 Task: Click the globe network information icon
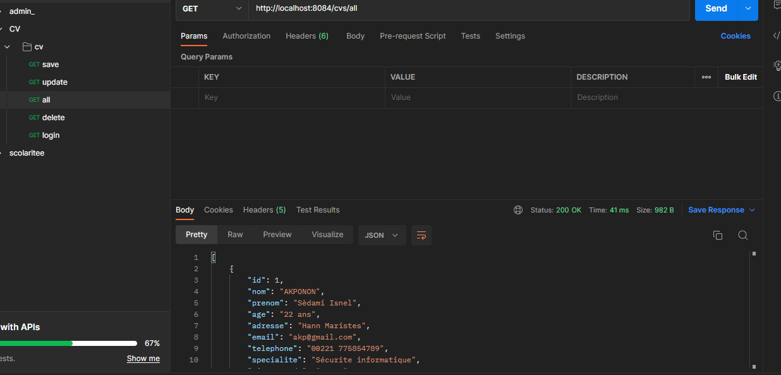518,209
